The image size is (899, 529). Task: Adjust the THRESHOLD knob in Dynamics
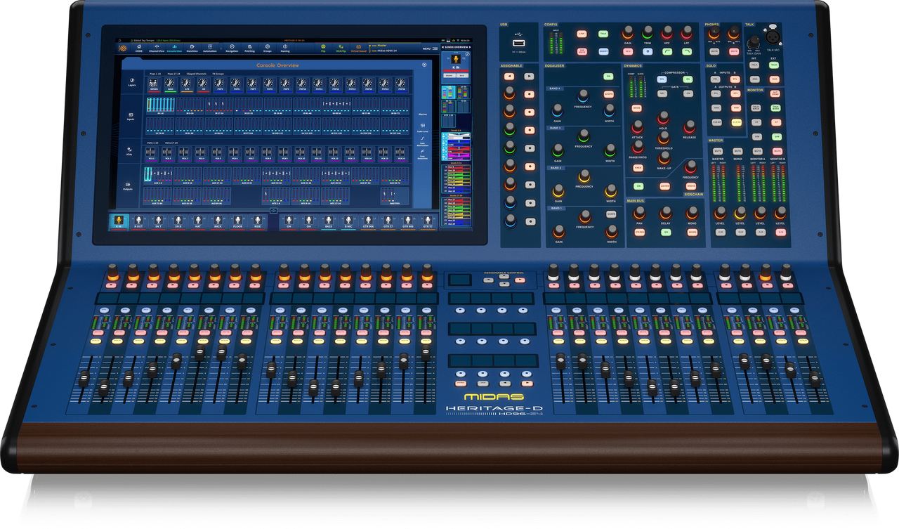click(x=663, y=136)
